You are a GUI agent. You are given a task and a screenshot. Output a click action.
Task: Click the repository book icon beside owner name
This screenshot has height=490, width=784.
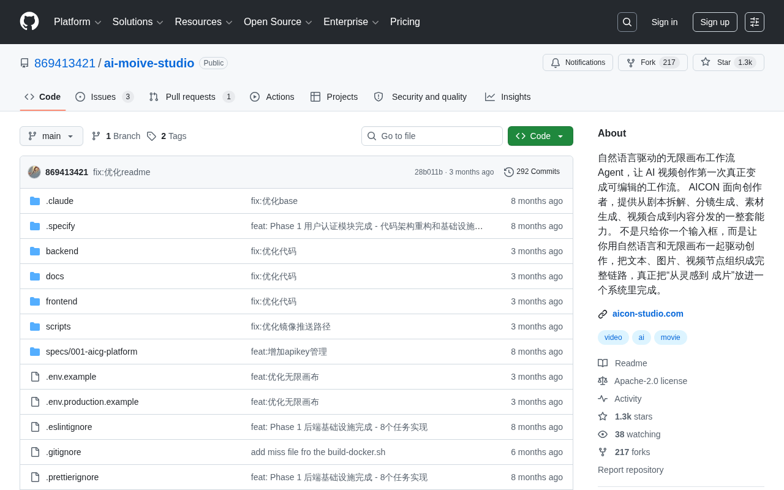click(x=24, y=63)
